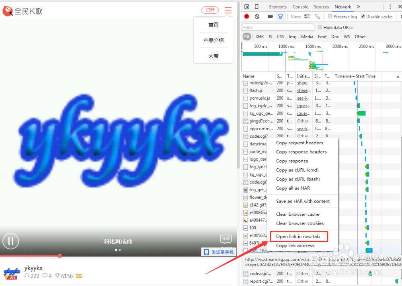The image size is (402, 286).
Task: Click the trophy score icon
Action: point(57,276)
